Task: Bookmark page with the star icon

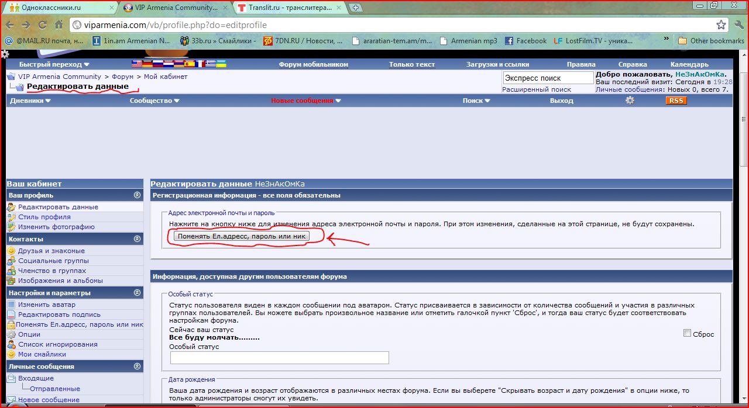Action: click(x=721, y=25)
